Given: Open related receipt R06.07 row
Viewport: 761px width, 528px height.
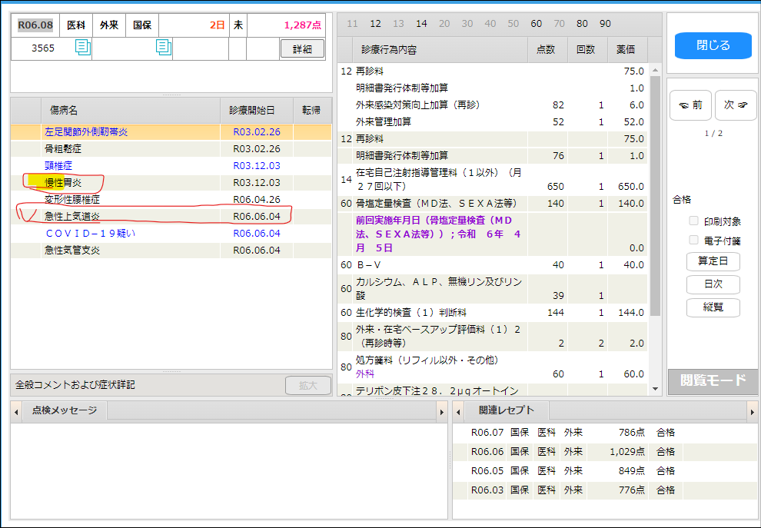Looking at the screenshot, I should click(605, 433).
